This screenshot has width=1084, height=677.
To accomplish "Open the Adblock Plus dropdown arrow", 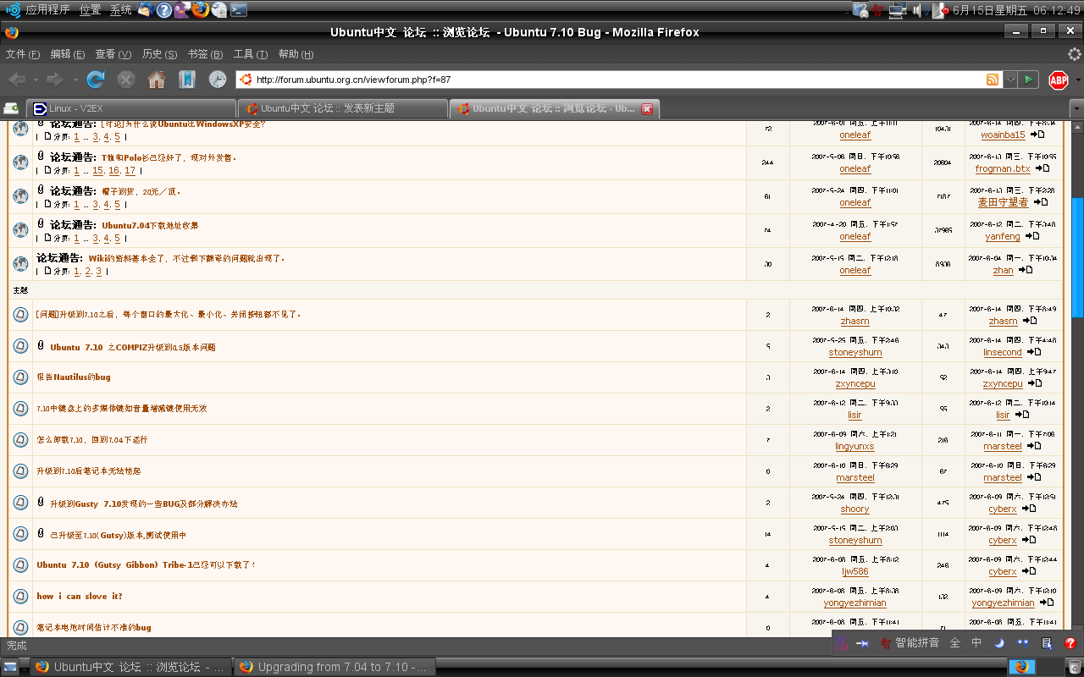I will 1078,80.
